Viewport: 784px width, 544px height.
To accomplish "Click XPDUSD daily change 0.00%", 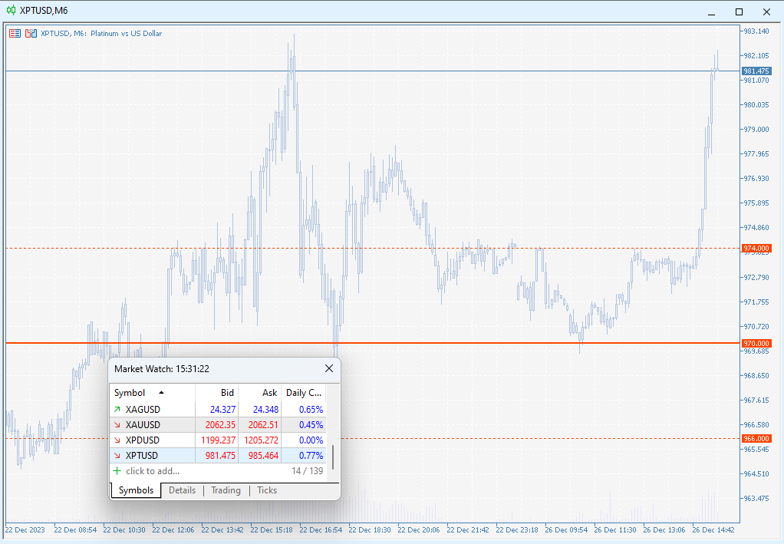I will [x=311, y=440].
